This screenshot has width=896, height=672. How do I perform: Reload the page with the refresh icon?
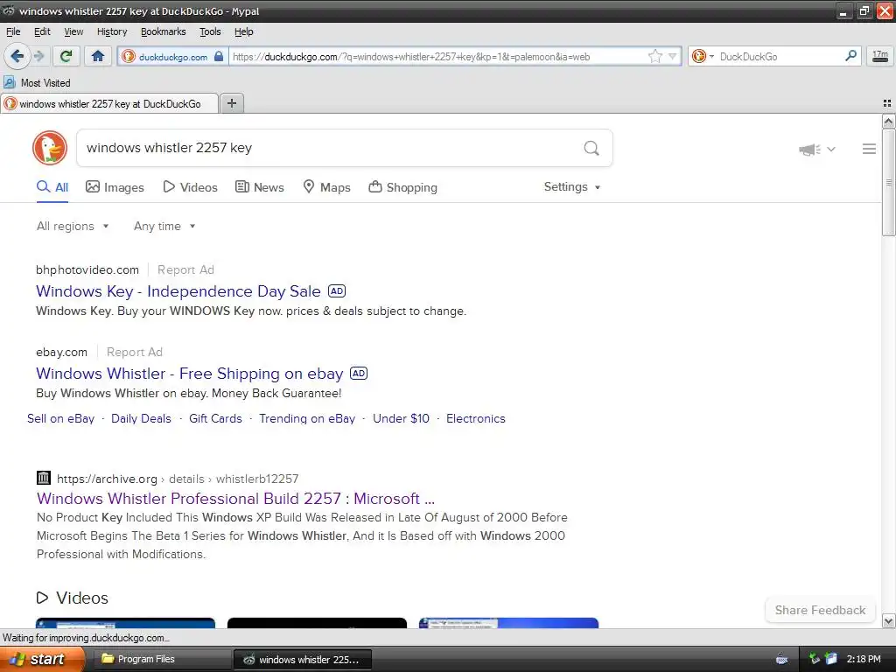pyautogui.click(x=66, y=56)
